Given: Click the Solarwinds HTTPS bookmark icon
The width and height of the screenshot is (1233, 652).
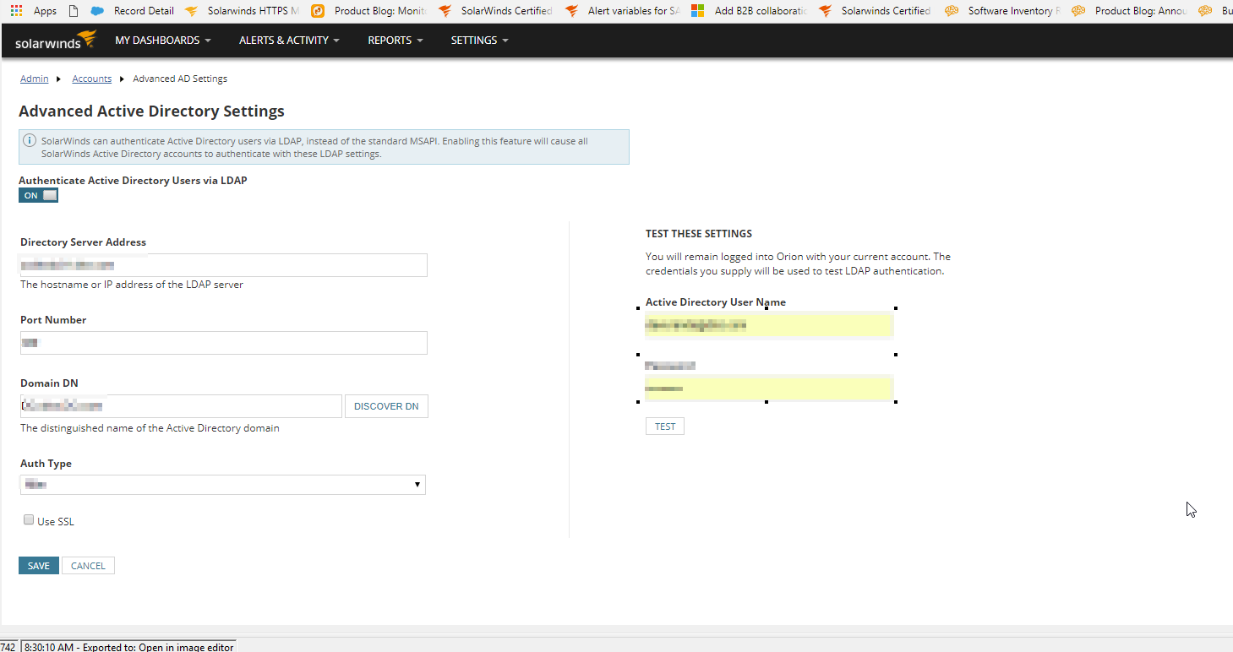Looking at the screenshot, I should pyautogui.click(x=192, y=11).
